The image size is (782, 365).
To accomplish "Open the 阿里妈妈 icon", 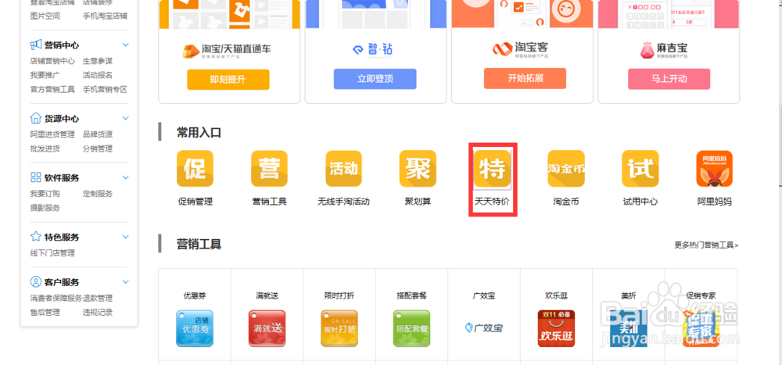I will pyautogui.click(x=714, y=169).
